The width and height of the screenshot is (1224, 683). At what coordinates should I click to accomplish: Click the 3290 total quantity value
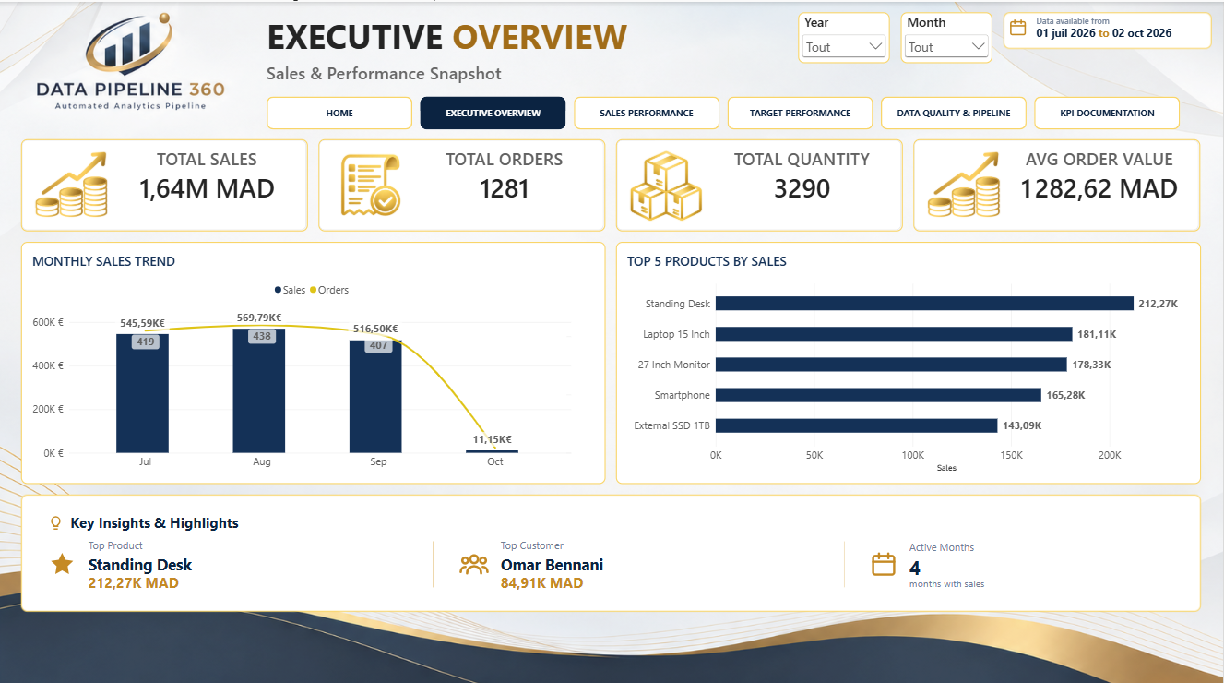[802, 189]
